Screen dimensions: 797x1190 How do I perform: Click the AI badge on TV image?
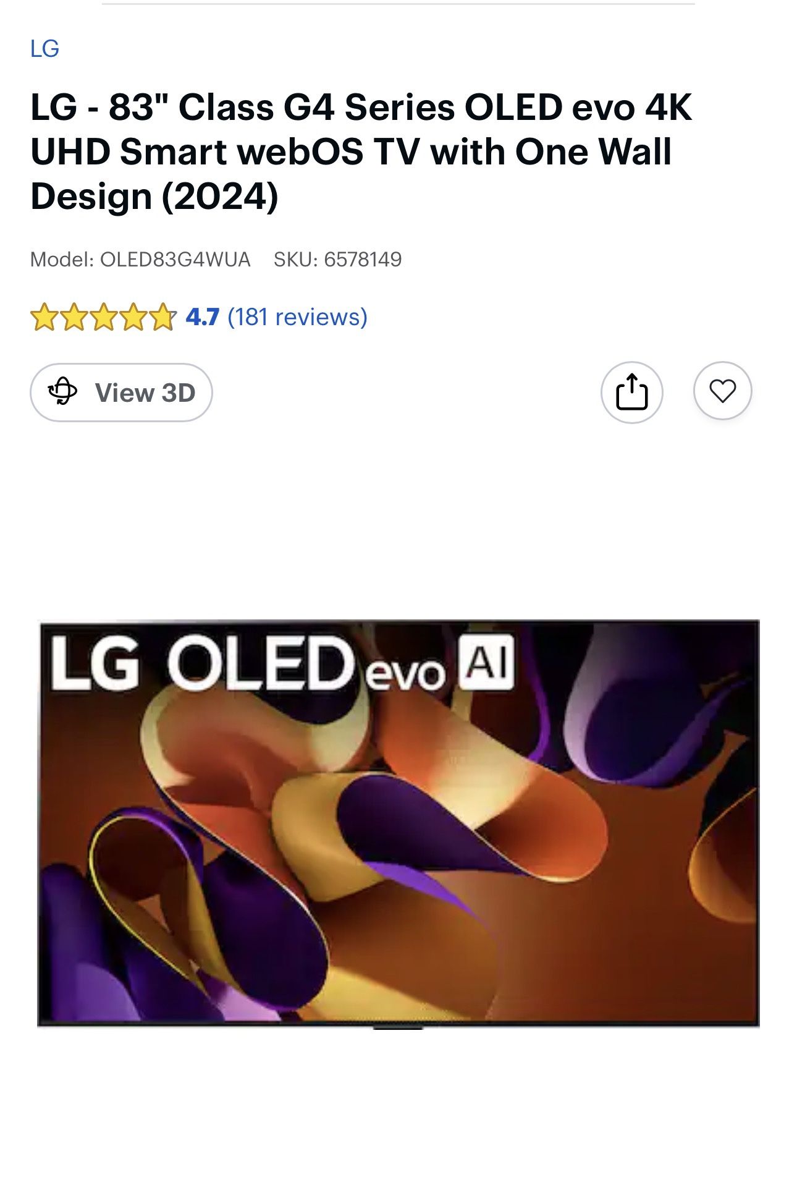click(487, 662)
